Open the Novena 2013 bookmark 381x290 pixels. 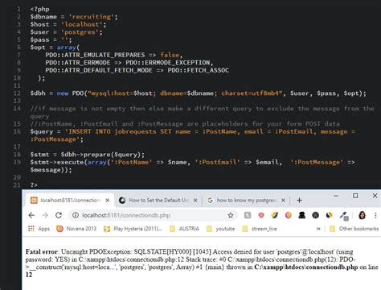coord(76,229)
